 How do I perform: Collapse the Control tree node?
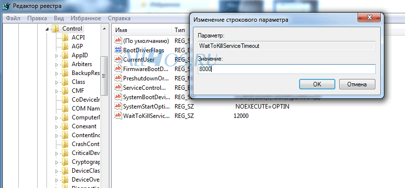47,29
